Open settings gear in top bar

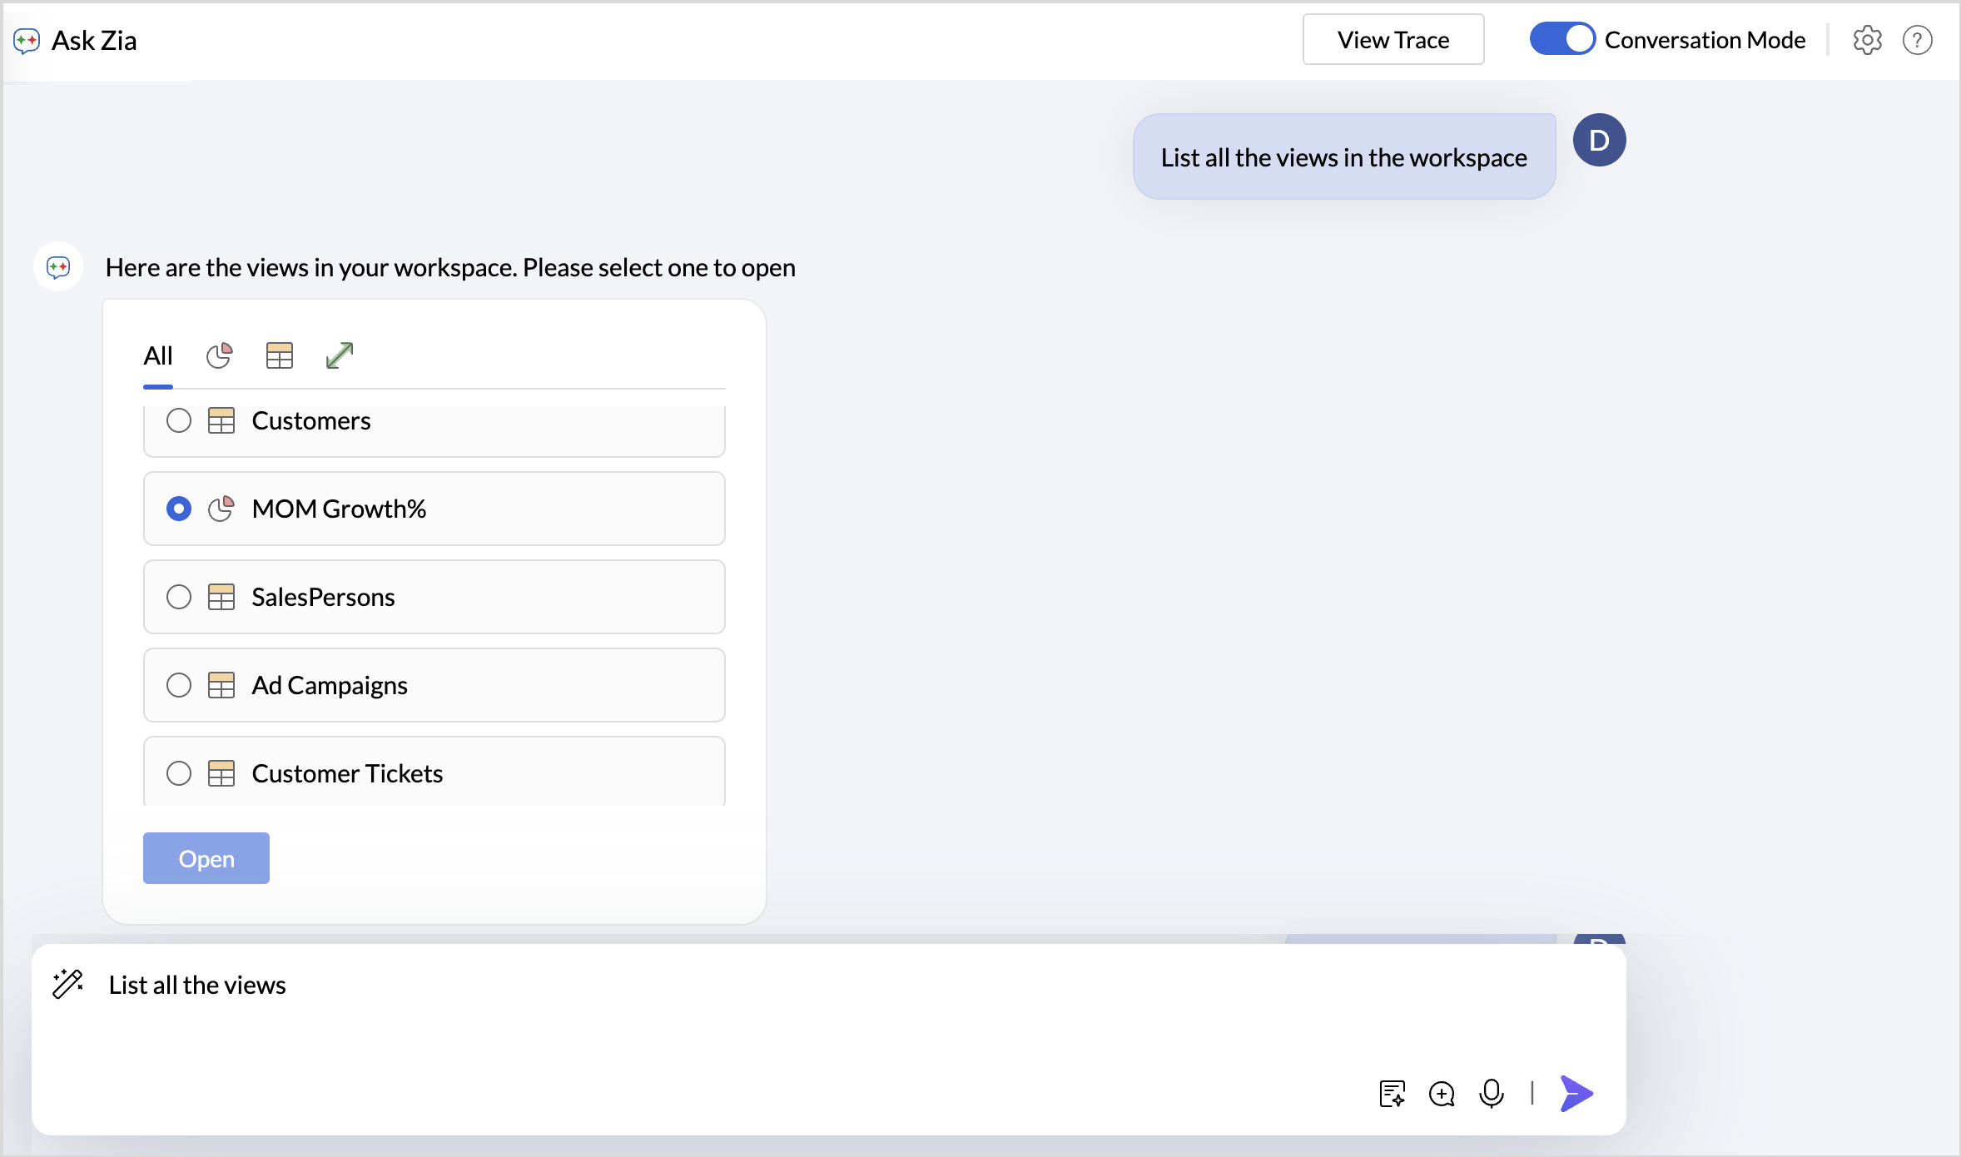pos(1867,40)
